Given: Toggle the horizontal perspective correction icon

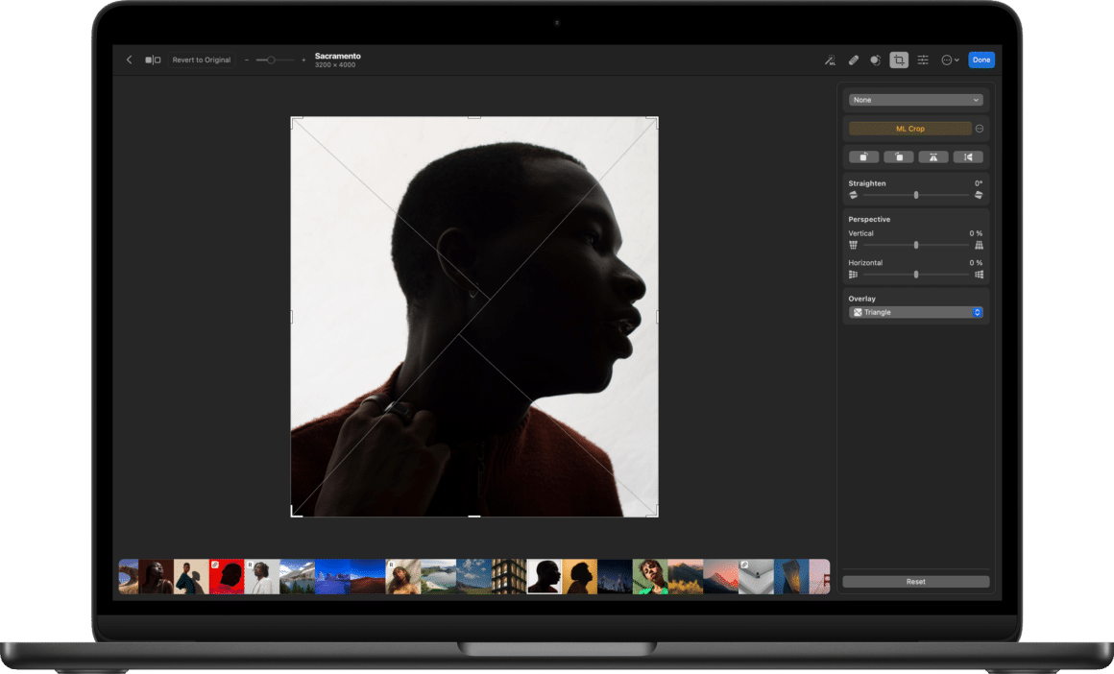Looking at the screenshot, I should point(852,274).
